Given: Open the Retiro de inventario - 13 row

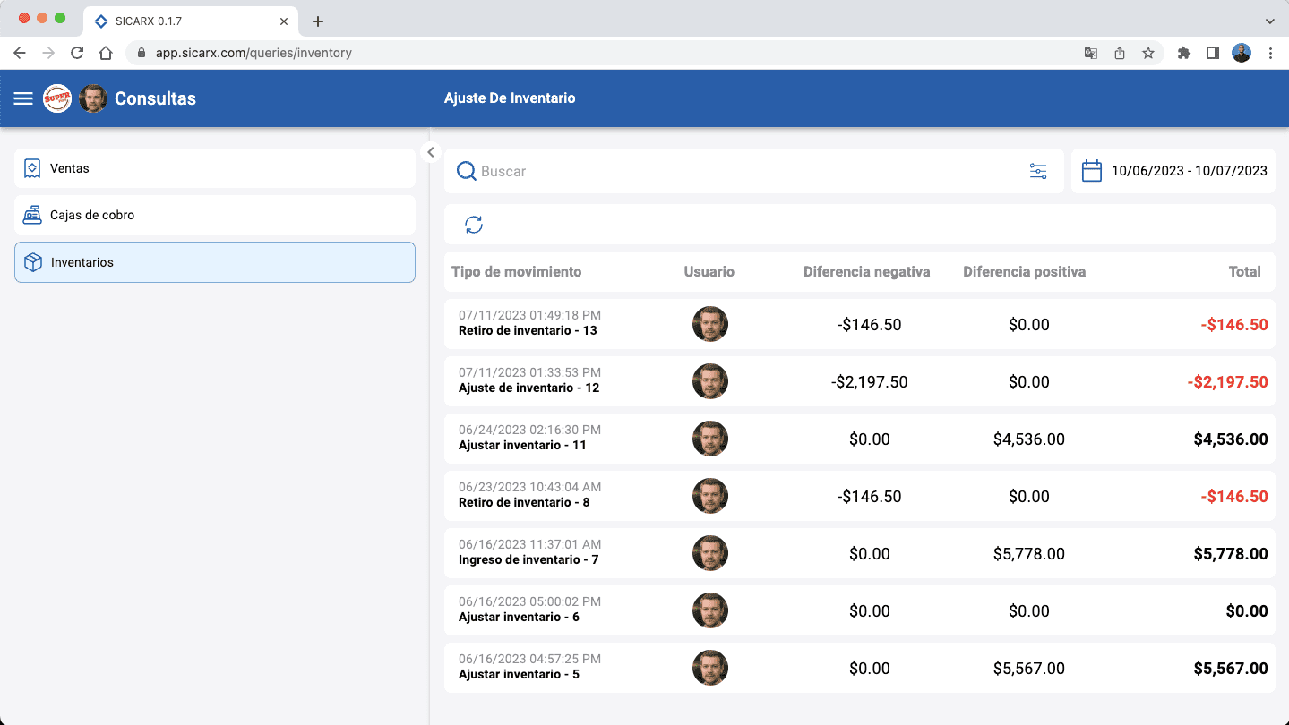Looking at the screenshot, I should pos(528,330).
